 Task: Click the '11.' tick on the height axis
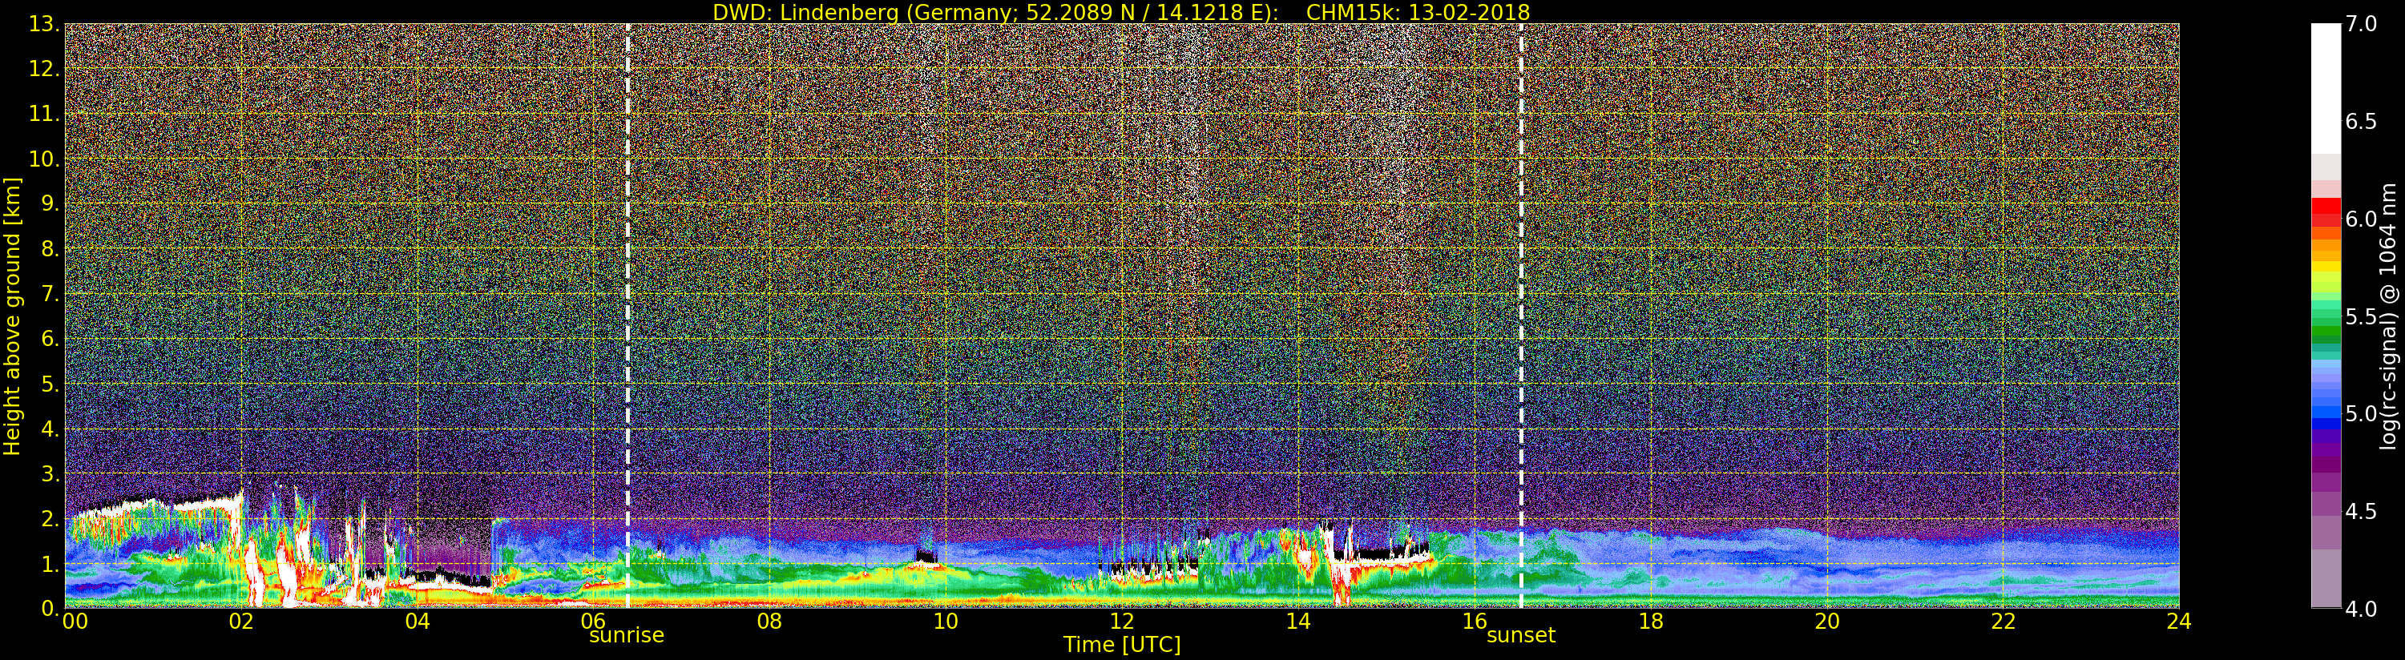coord(44,114)
